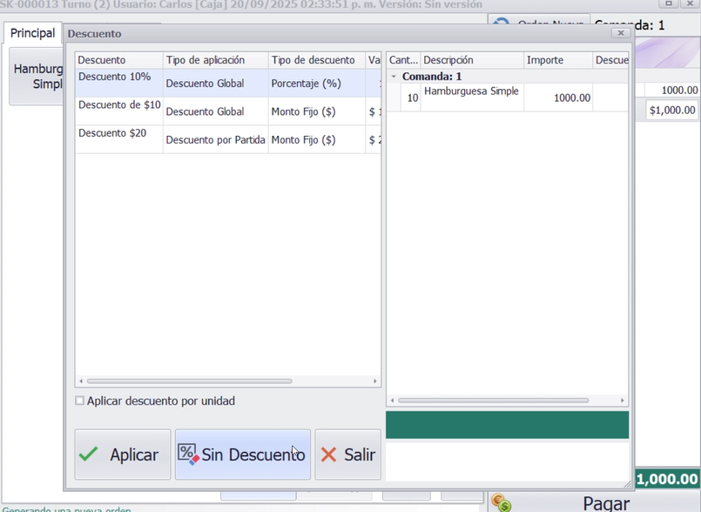Close the Descuento dialog with X
Screen dimensions: 701x512
tap(620, 33)
